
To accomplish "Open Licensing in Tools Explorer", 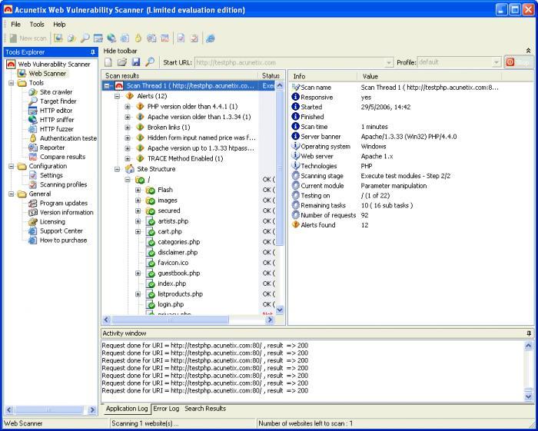I will [x=52, y=221].
